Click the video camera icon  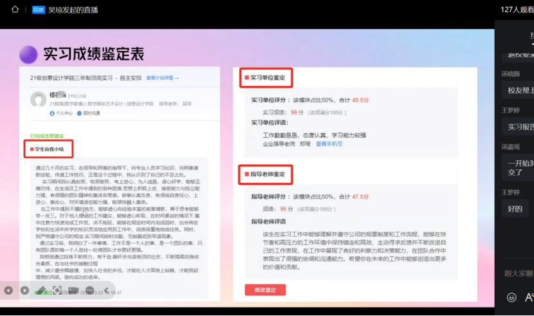click(x=73, y=291)
